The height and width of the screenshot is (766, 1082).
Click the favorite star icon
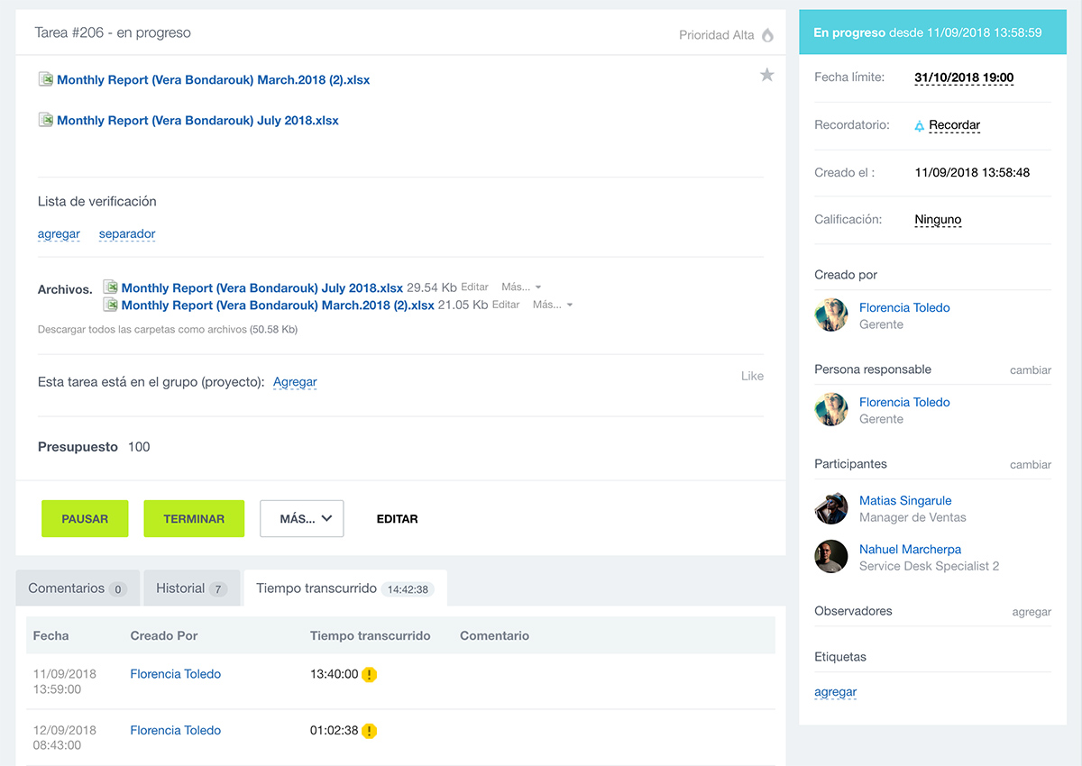tap(766, 75)
